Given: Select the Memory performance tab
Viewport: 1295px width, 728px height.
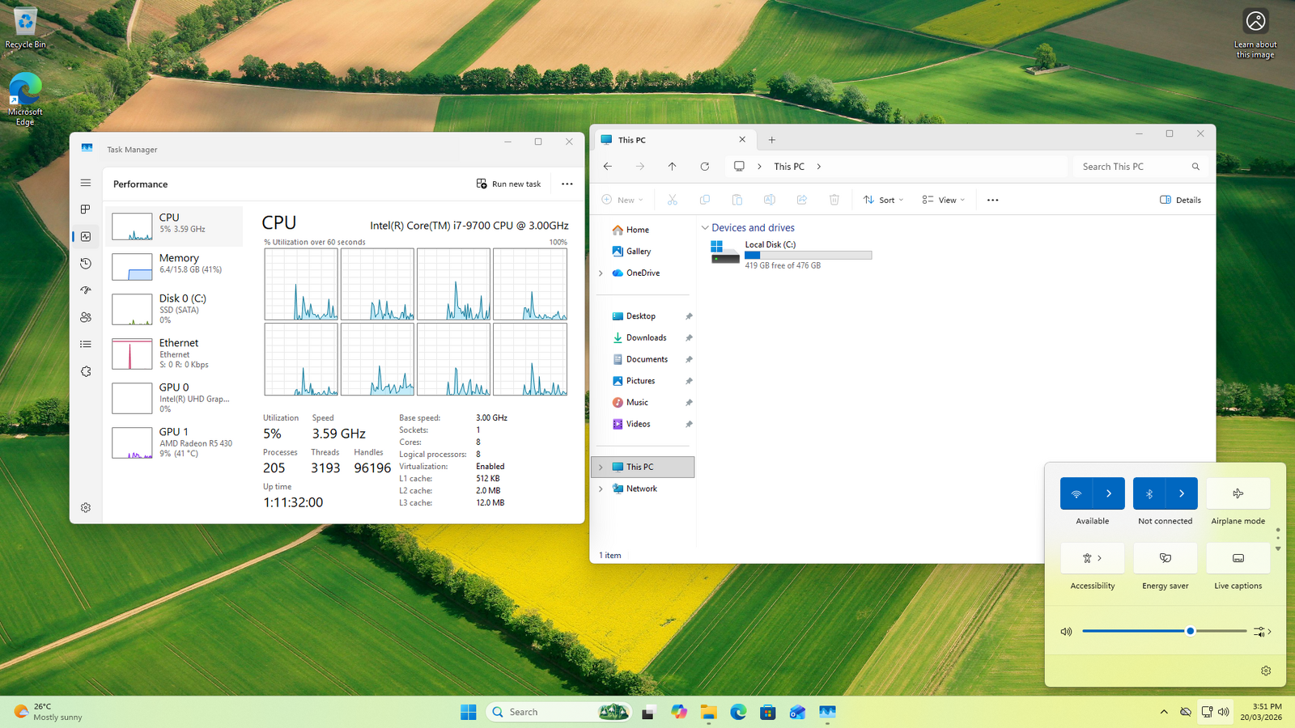Looking at the screenshot, I should pyautogui.click(x=174, y=265).
